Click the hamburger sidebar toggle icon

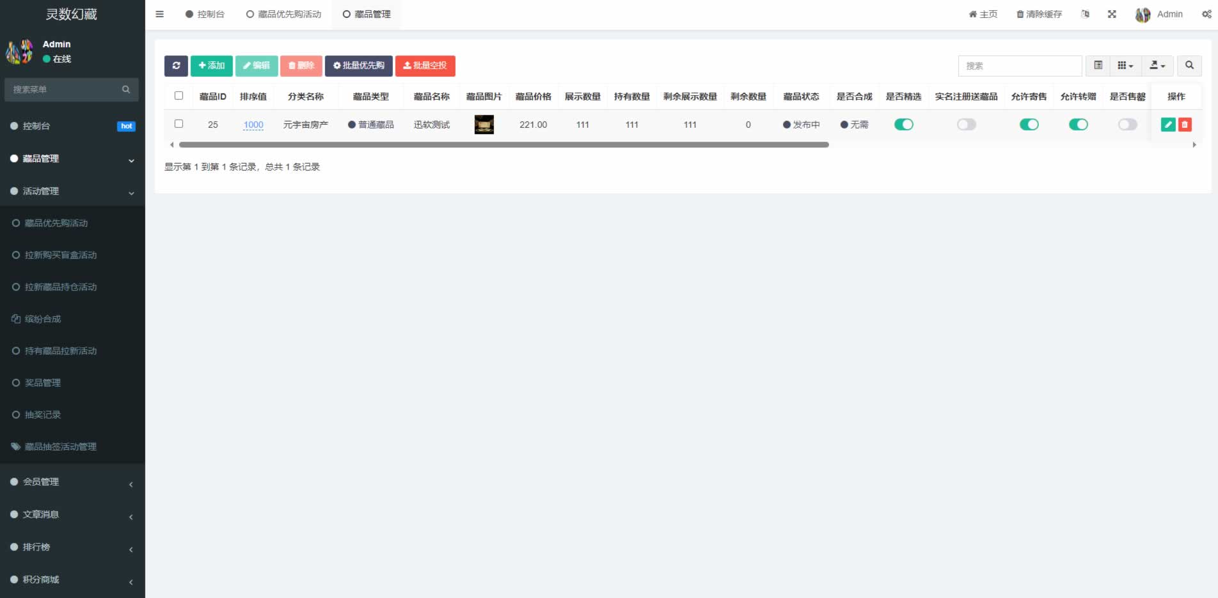pyautogui.click(x=160, y=14)
